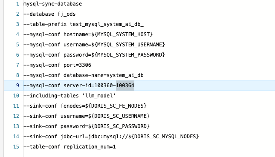Click the ${DORIS_SC_FE_NODES} variable
This screenshot has width=275, height=157.
click(x=116, y=106)
